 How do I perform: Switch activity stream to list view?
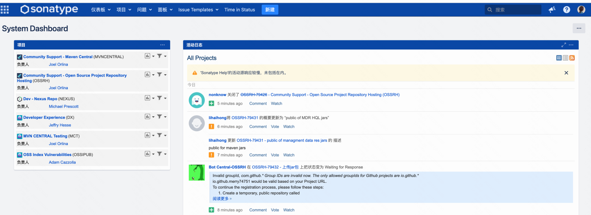565,58
